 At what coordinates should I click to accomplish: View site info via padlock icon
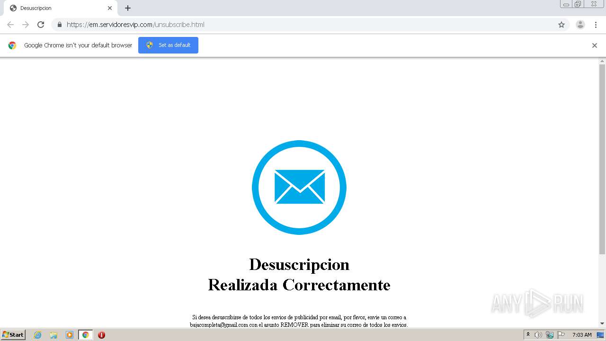pyautogui.click(x=59, y=25)
